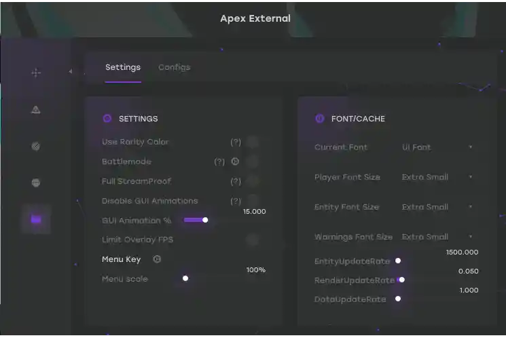Click the DataUpdateRate value 1.000
The height and width of the screenshot is (338, 506).
point(469,290)
